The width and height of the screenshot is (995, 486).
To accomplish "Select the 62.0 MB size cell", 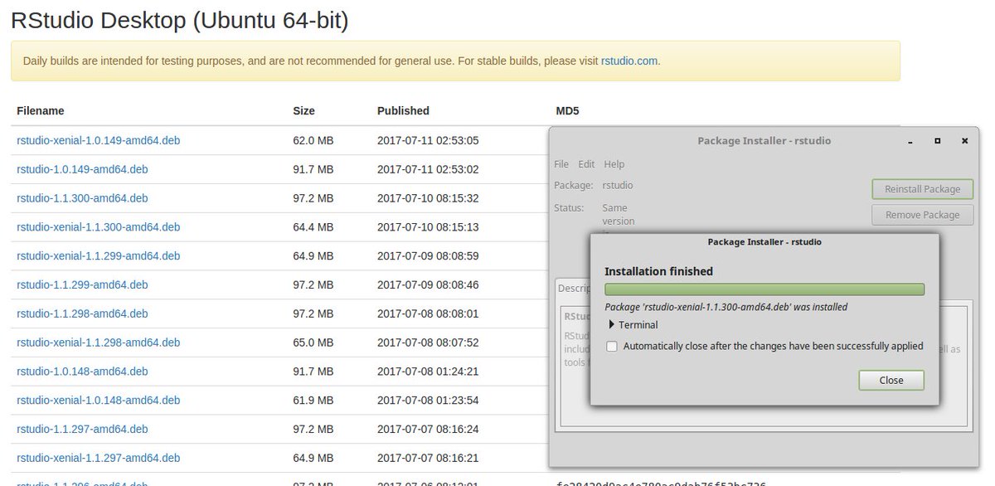I will pyautogui.click(x=313, y=140).
